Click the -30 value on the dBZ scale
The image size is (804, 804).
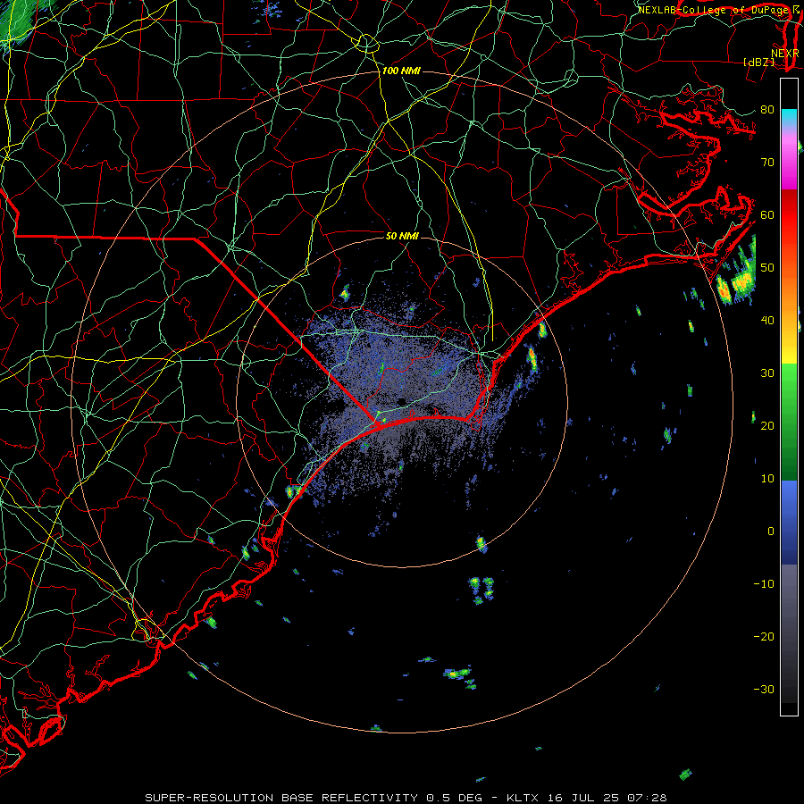point(764,689)
